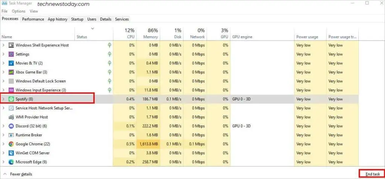
Task: Click suspended leaf icon for Movies & TV
Action: pos(110,63)
